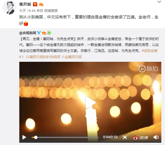
Task: Click the small play button in controls
Action: coord(24,137)
